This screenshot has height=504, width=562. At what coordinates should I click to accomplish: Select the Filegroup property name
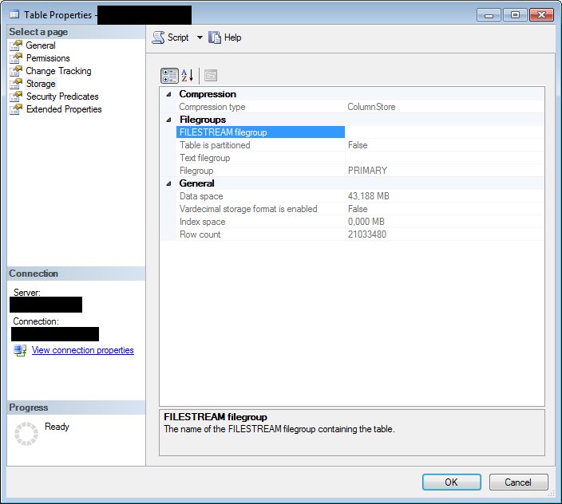click(x=196, y=171)
